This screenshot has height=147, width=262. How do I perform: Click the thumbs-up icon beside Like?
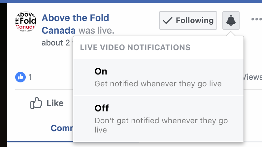pos(36,103)
